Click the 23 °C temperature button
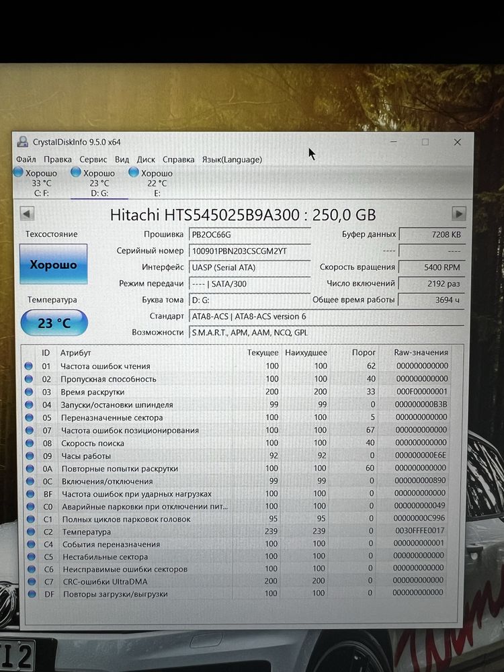This screenshot has width=504, height=672. [54, 323]
